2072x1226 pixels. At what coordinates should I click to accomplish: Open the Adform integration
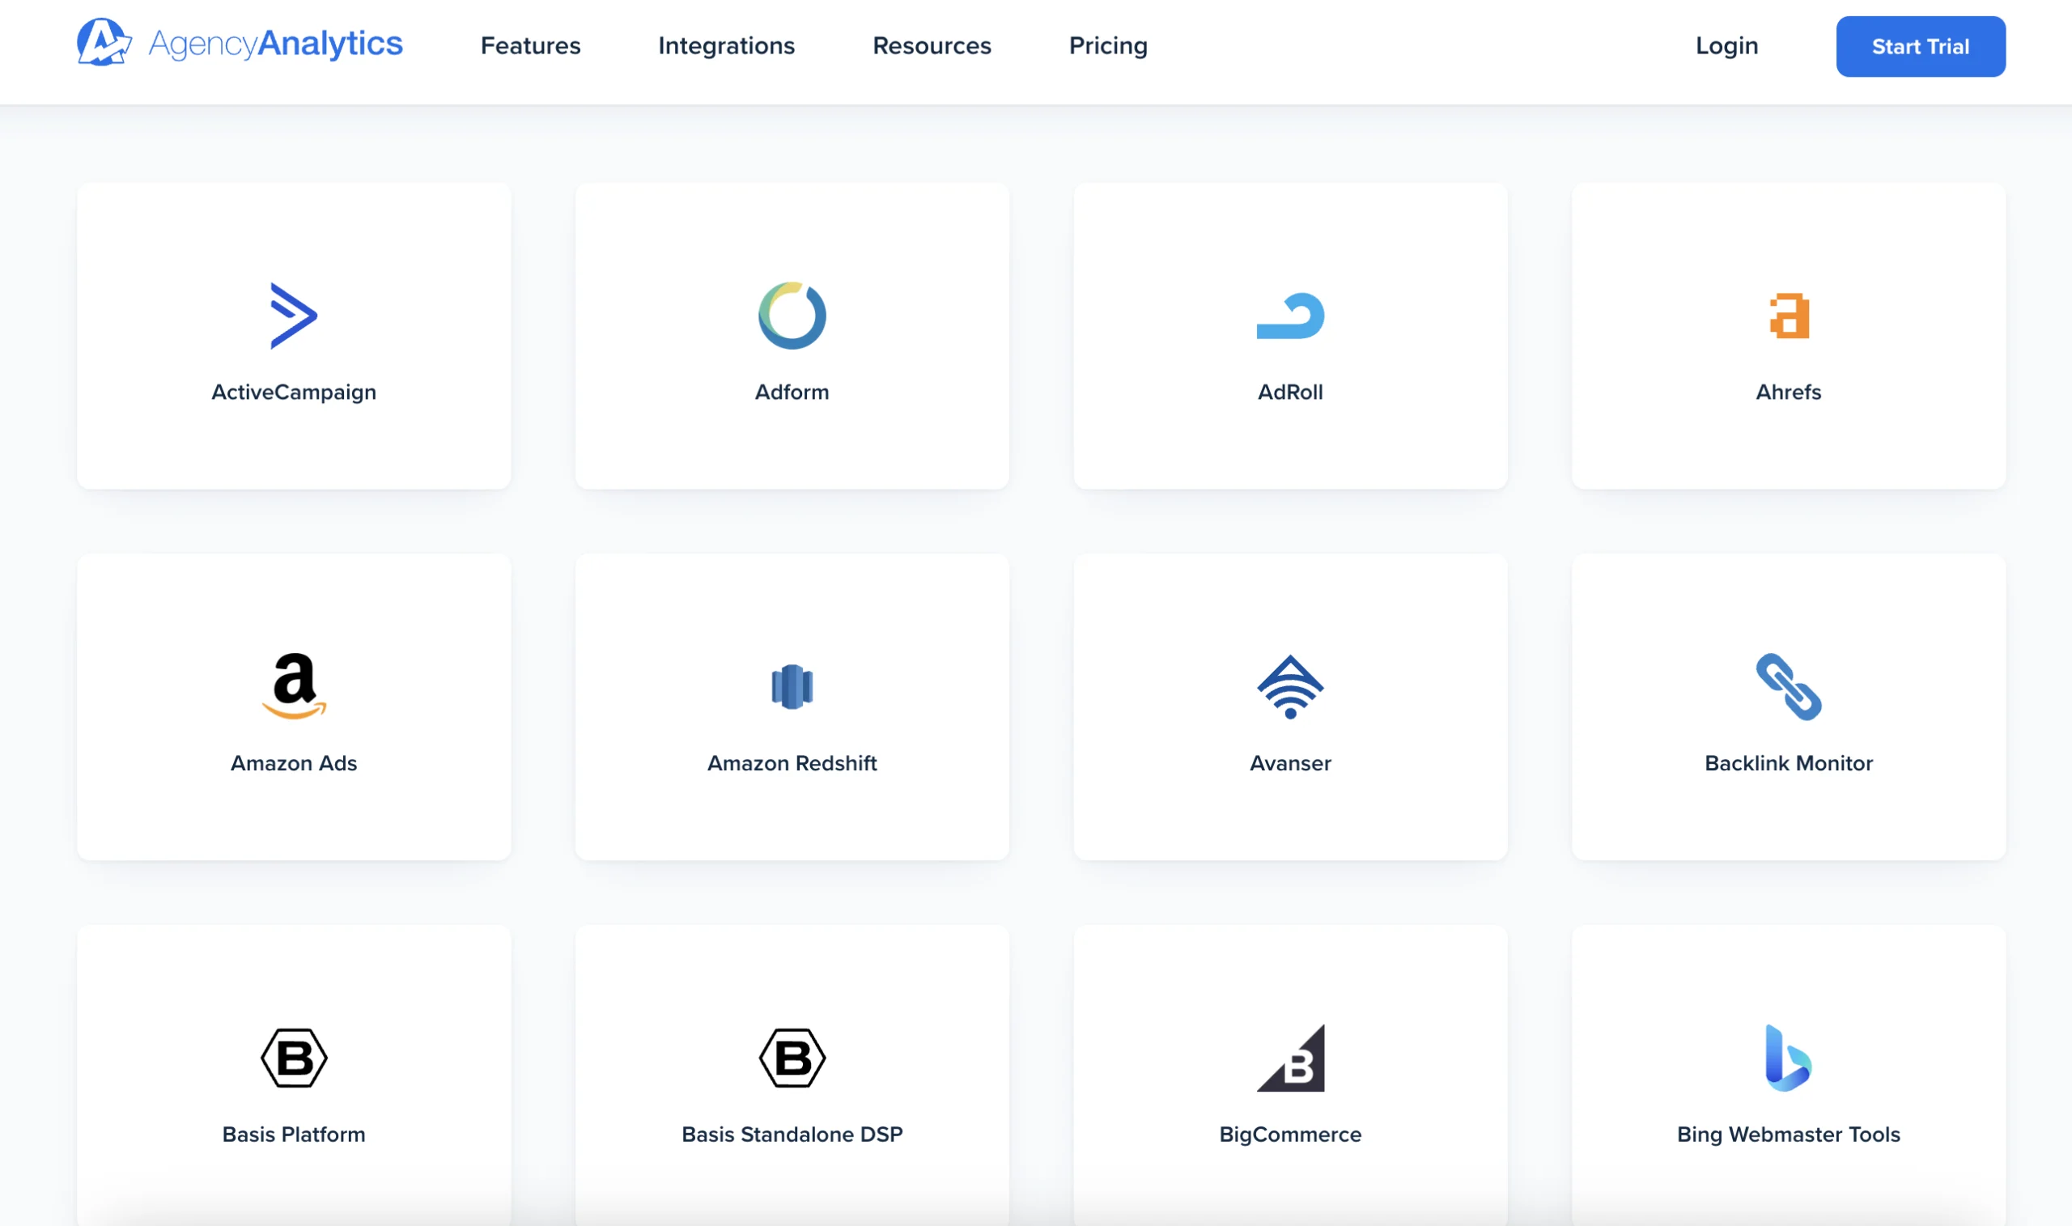click(x=791, y=334)
